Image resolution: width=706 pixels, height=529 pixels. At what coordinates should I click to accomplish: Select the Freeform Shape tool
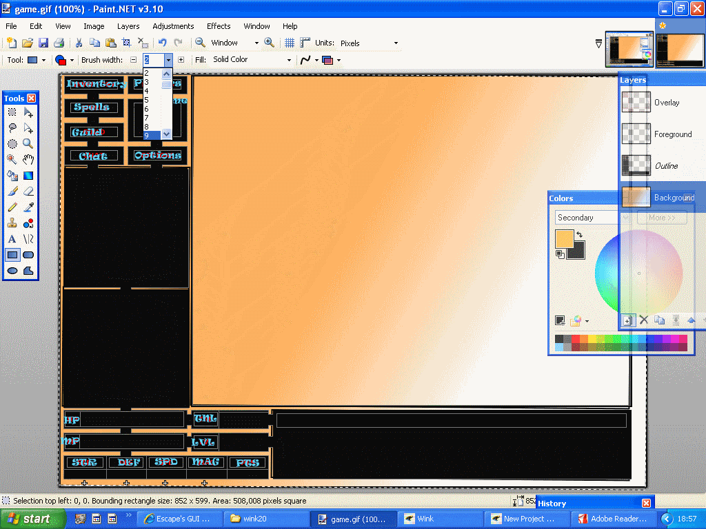(x=28, y=271)
